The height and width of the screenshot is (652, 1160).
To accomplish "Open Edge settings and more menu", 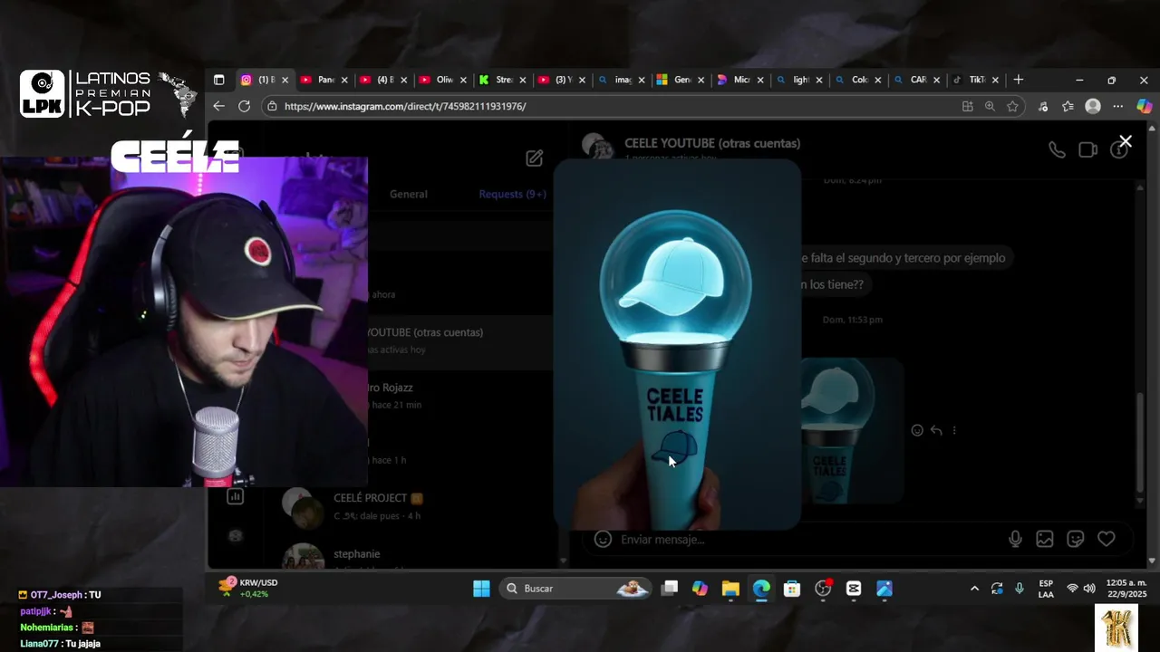I will click(1118, 106).
